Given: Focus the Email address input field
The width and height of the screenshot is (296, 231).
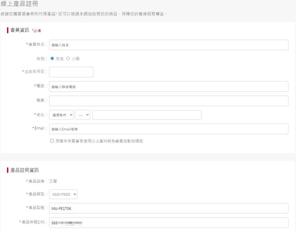Looking at the screenshot, I should pos(168,129).
